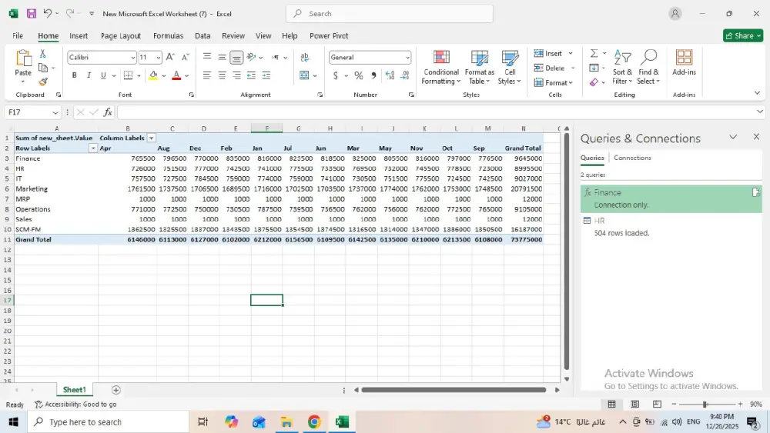The width and height of the screenshot is (770, 433).
Task: Align text left in the cell
Action: (207, 75)
